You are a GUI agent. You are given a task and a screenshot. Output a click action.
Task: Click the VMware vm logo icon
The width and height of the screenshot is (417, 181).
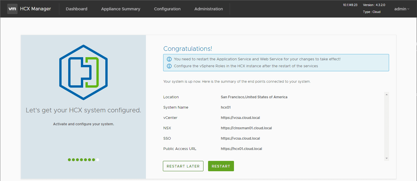12,9
